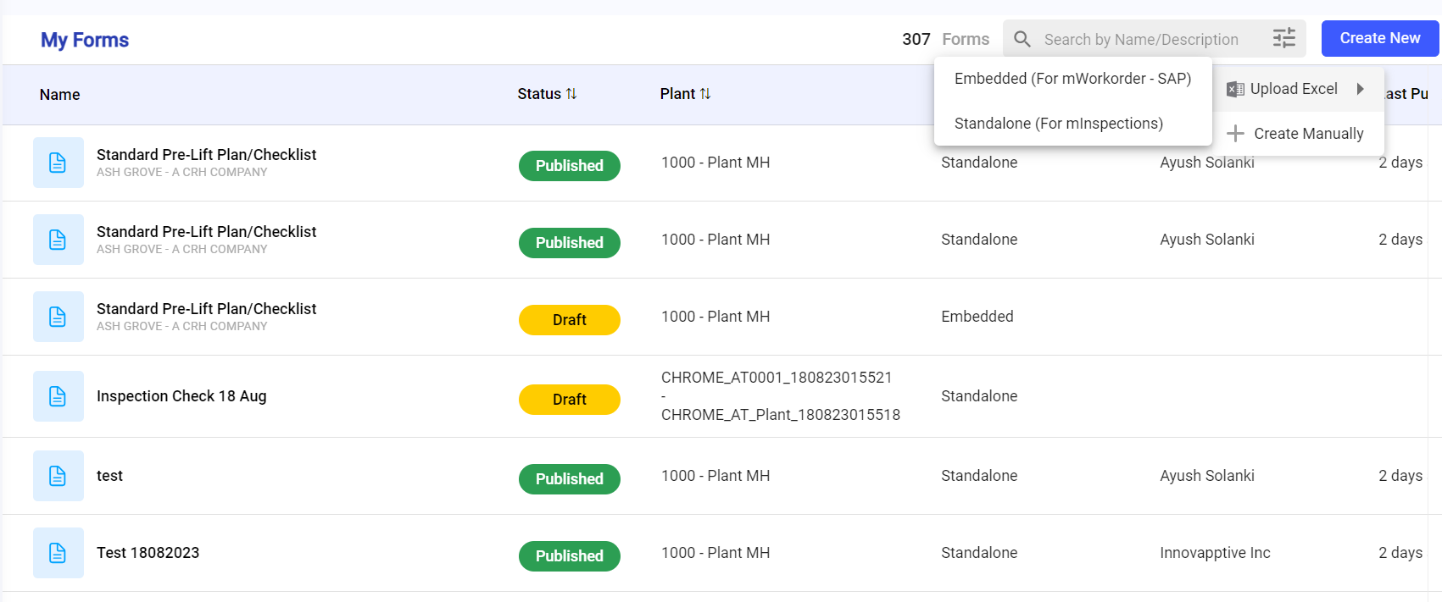Click the search magnifier icon
The image size is (1442, 602).
(x=1022, y=40)
